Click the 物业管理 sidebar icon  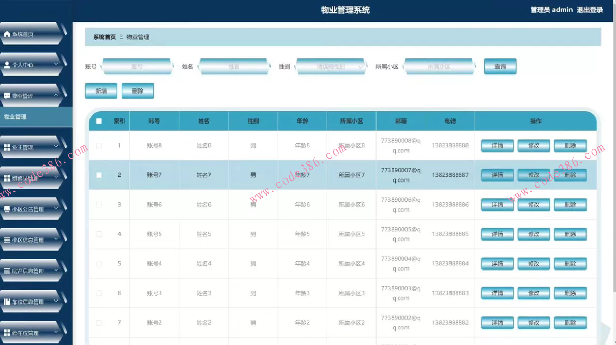pos(7,95)
